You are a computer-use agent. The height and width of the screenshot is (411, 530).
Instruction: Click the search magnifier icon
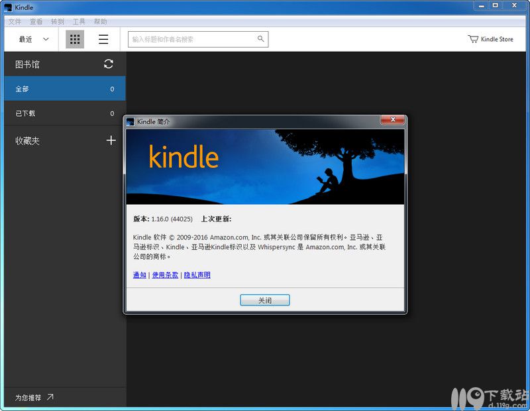[x=260, y=38]
